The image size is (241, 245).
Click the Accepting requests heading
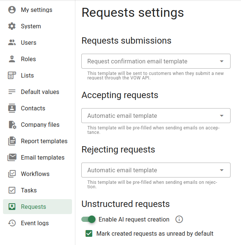[x=120, y=95]
